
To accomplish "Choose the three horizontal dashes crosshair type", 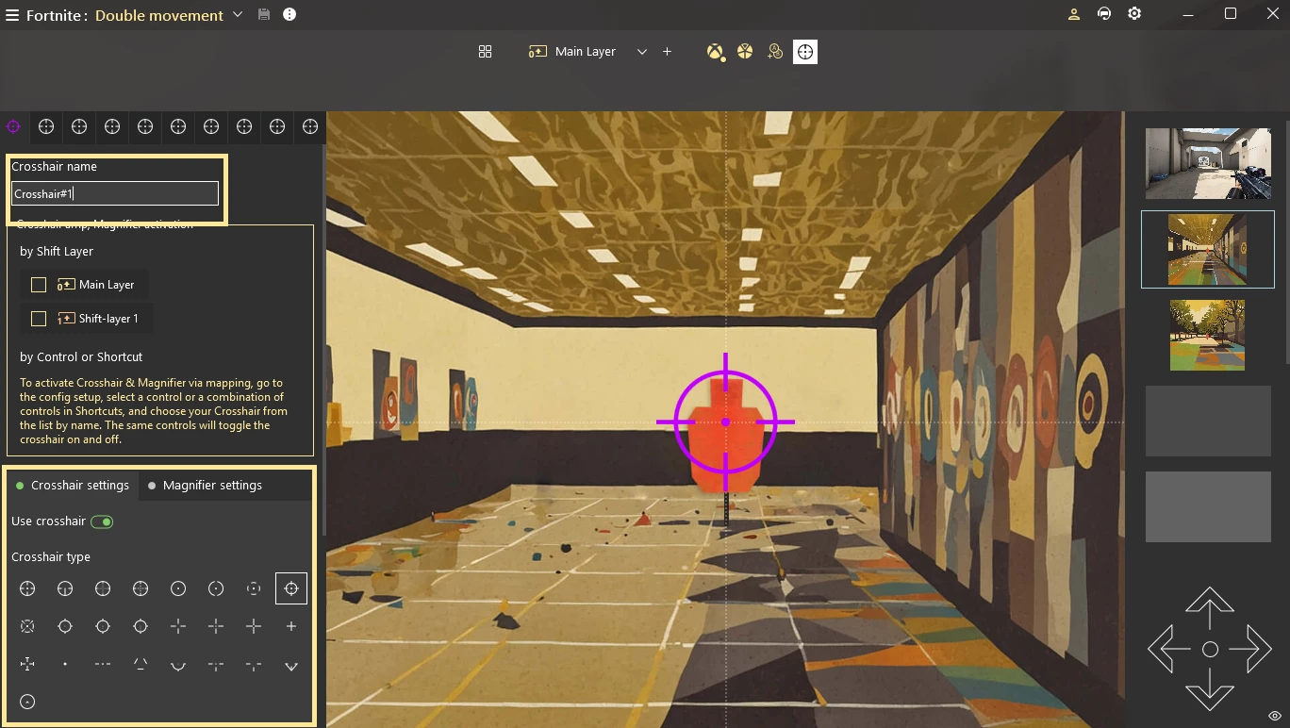I will (x=103, y=664).
